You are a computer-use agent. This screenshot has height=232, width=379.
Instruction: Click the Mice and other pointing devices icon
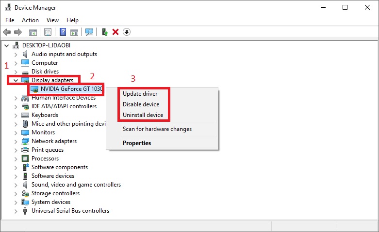25,124
